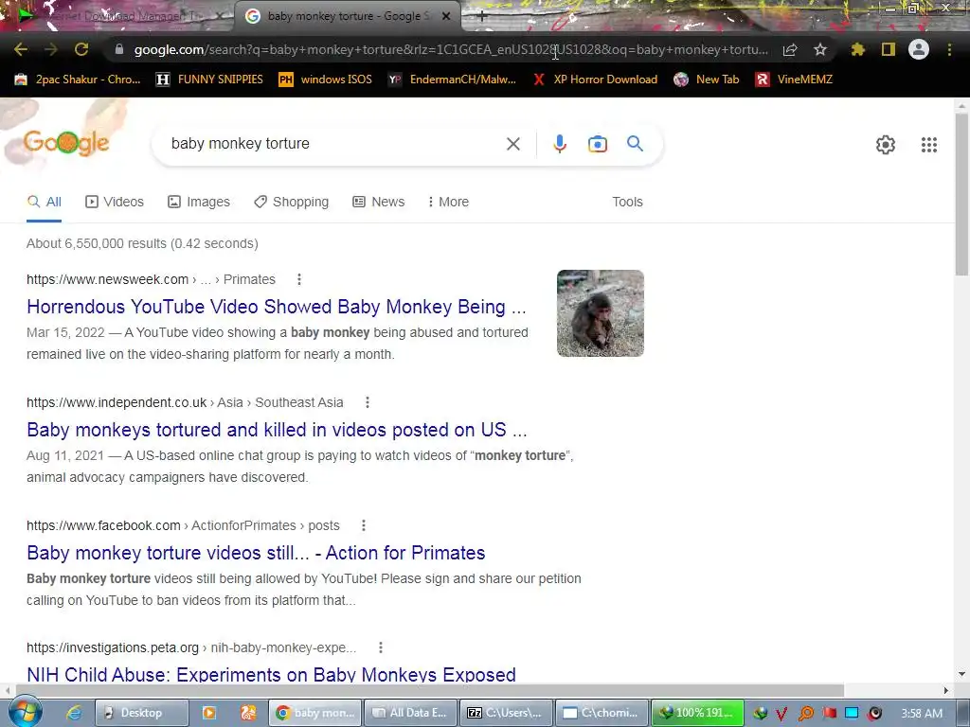Switch to the Images results tab

[x=199, y=203]
